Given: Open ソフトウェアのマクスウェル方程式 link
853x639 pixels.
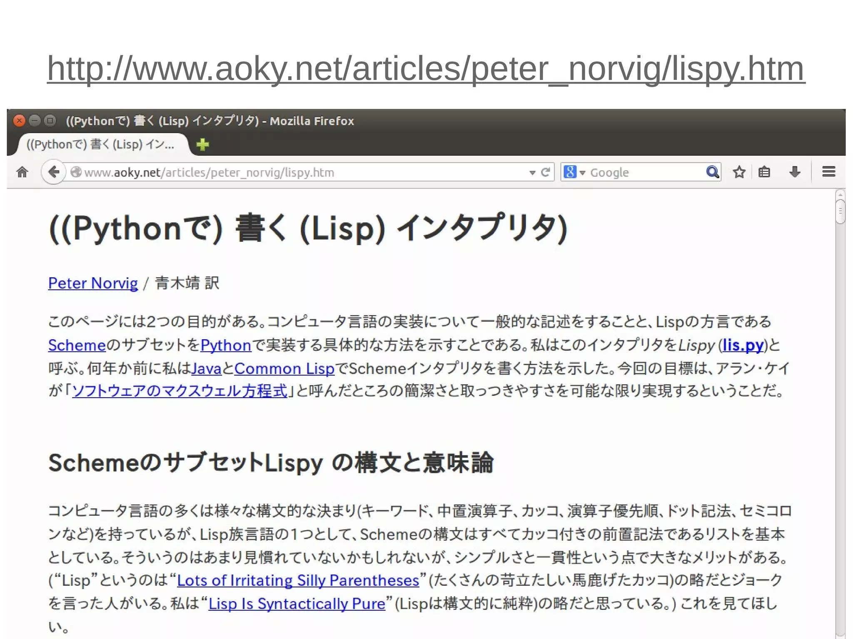Looking at the screenshot, I should pos(180,391).
